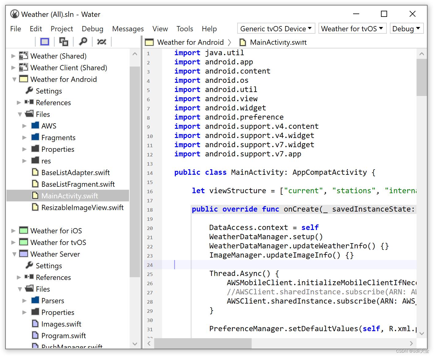Click the search magnifier icon in the toolbar
The width and height of the screenshot is (434, 356).
coord(83,41)
